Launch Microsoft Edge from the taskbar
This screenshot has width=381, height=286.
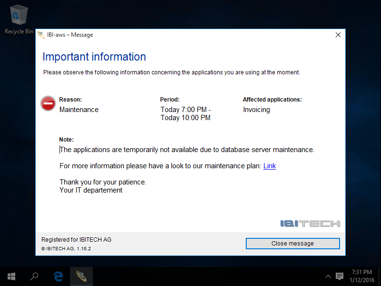tap(58, 276)
